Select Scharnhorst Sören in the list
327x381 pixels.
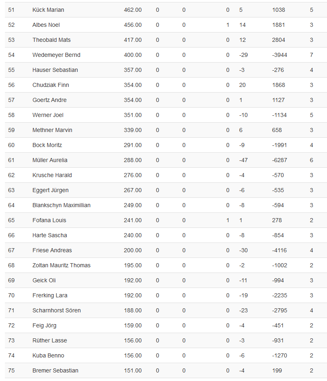pyautogui.click(x=56, y=310)
